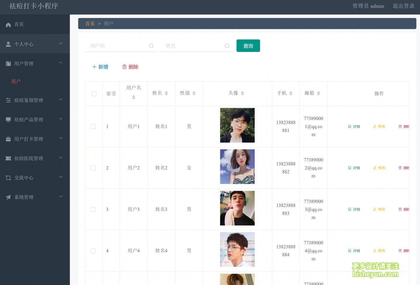Click the icon beside 祛痘医院管理

click(x=8, y=158)
